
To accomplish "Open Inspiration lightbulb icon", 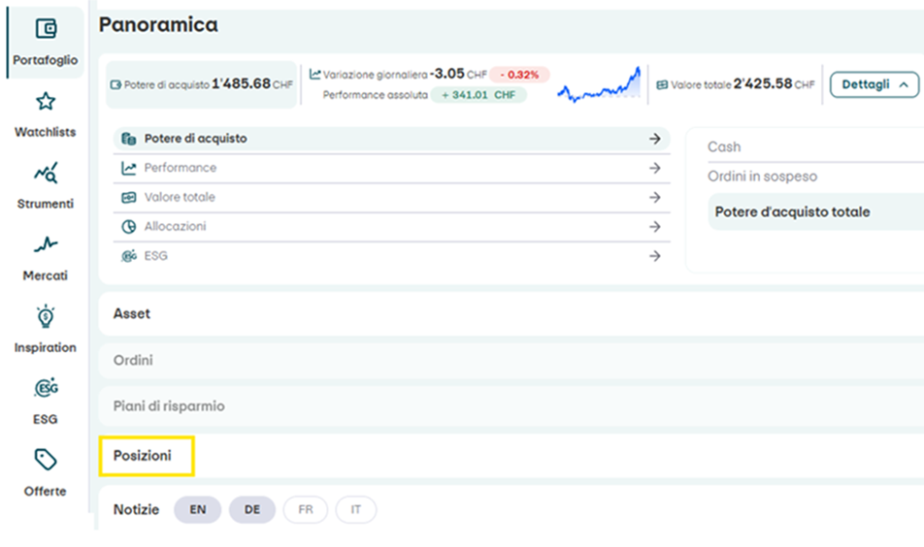I will click(x=46, y=317).
